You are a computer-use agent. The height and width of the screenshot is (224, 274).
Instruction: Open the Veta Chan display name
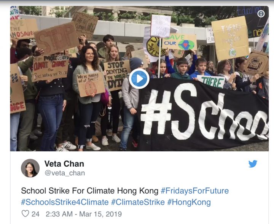[64, 164]
